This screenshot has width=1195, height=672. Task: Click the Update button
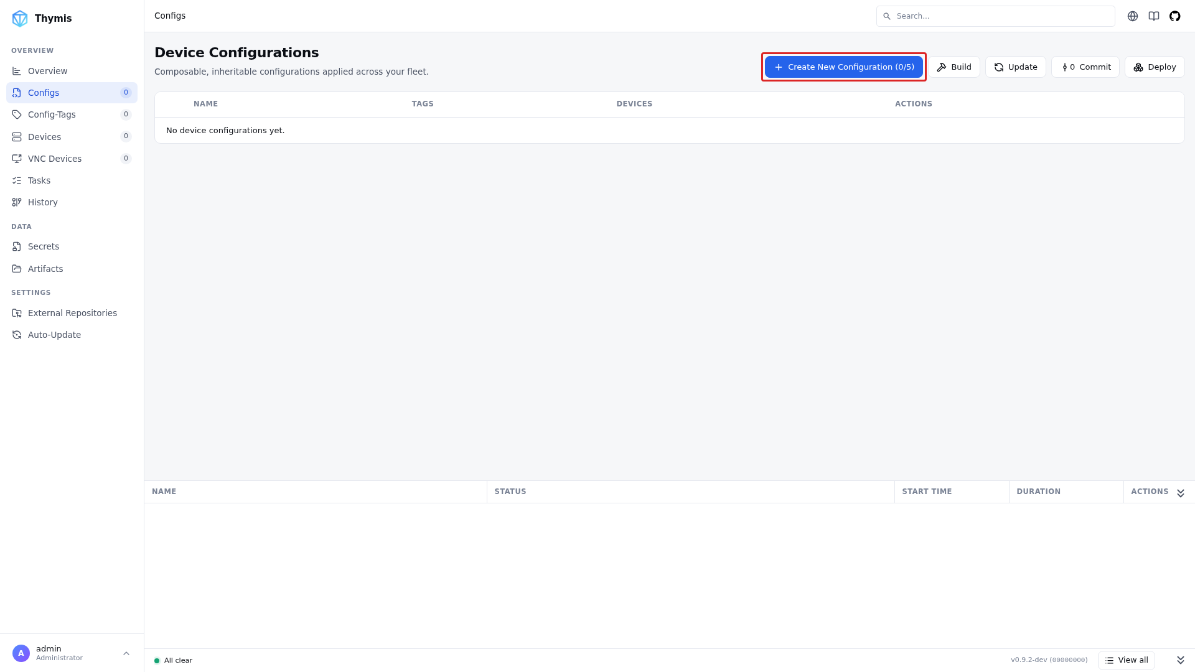1015,67
